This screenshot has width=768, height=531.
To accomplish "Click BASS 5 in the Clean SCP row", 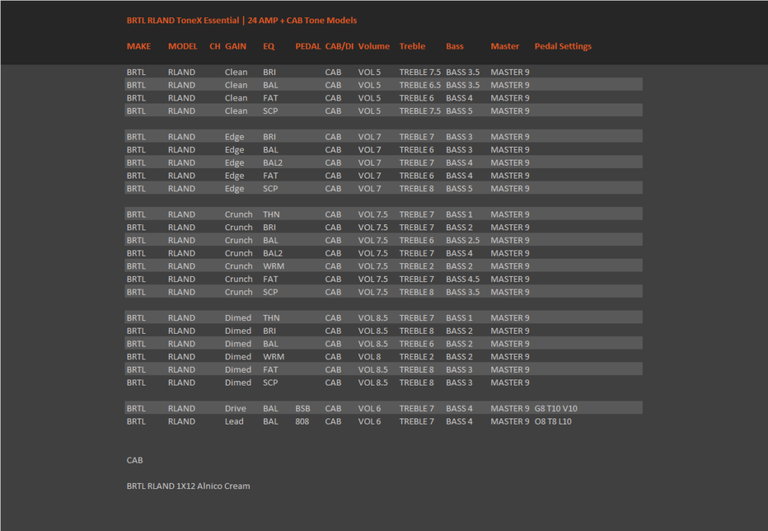I will click(459, 111).
